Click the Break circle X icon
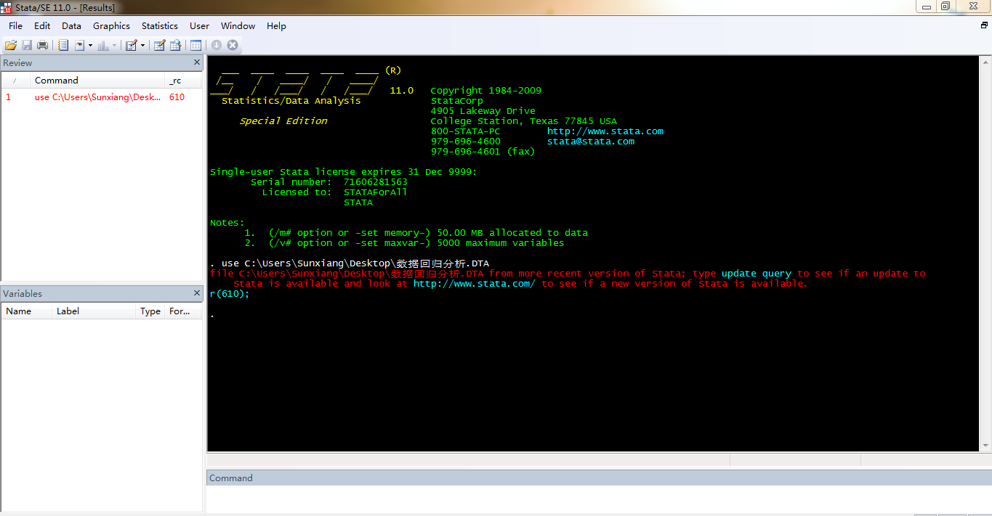 (233, 45)
